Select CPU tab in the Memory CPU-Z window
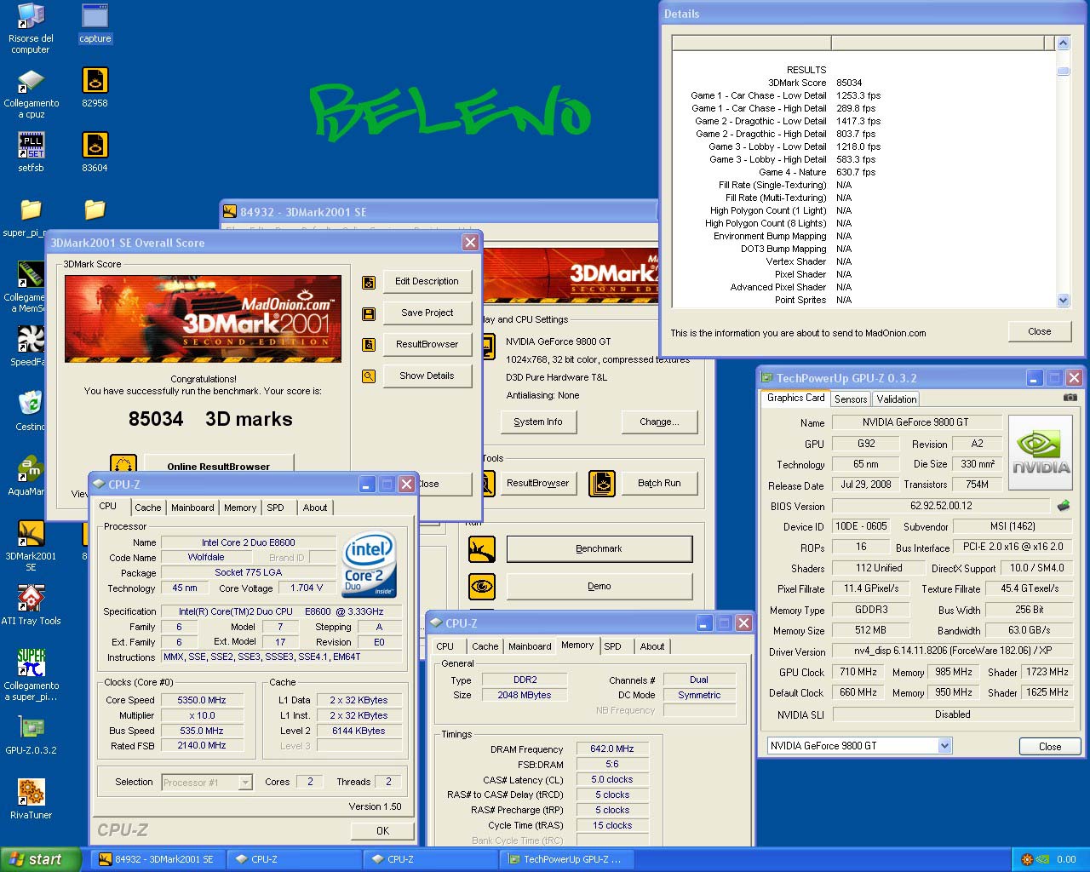Viewport: 1090px width, 872px height. (445, 646)
